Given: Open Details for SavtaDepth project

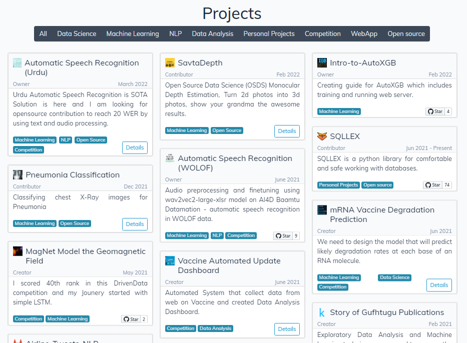Looking at the screenshot, I should [x=287, y=131].
